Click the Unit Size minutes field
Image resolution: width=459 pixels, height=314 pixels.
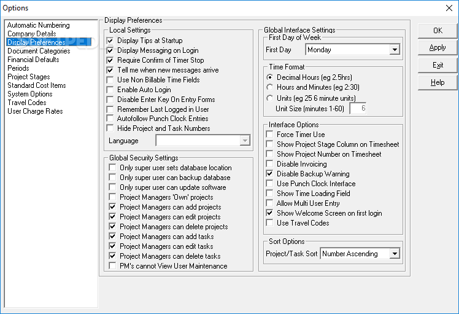358,109
